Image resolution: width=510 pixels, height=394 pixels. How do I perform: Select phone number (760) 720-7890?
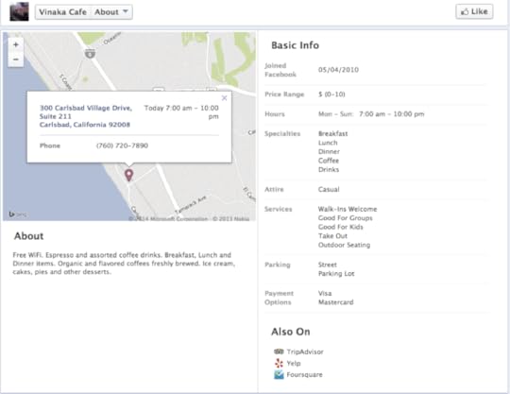(x=122, y=146)
